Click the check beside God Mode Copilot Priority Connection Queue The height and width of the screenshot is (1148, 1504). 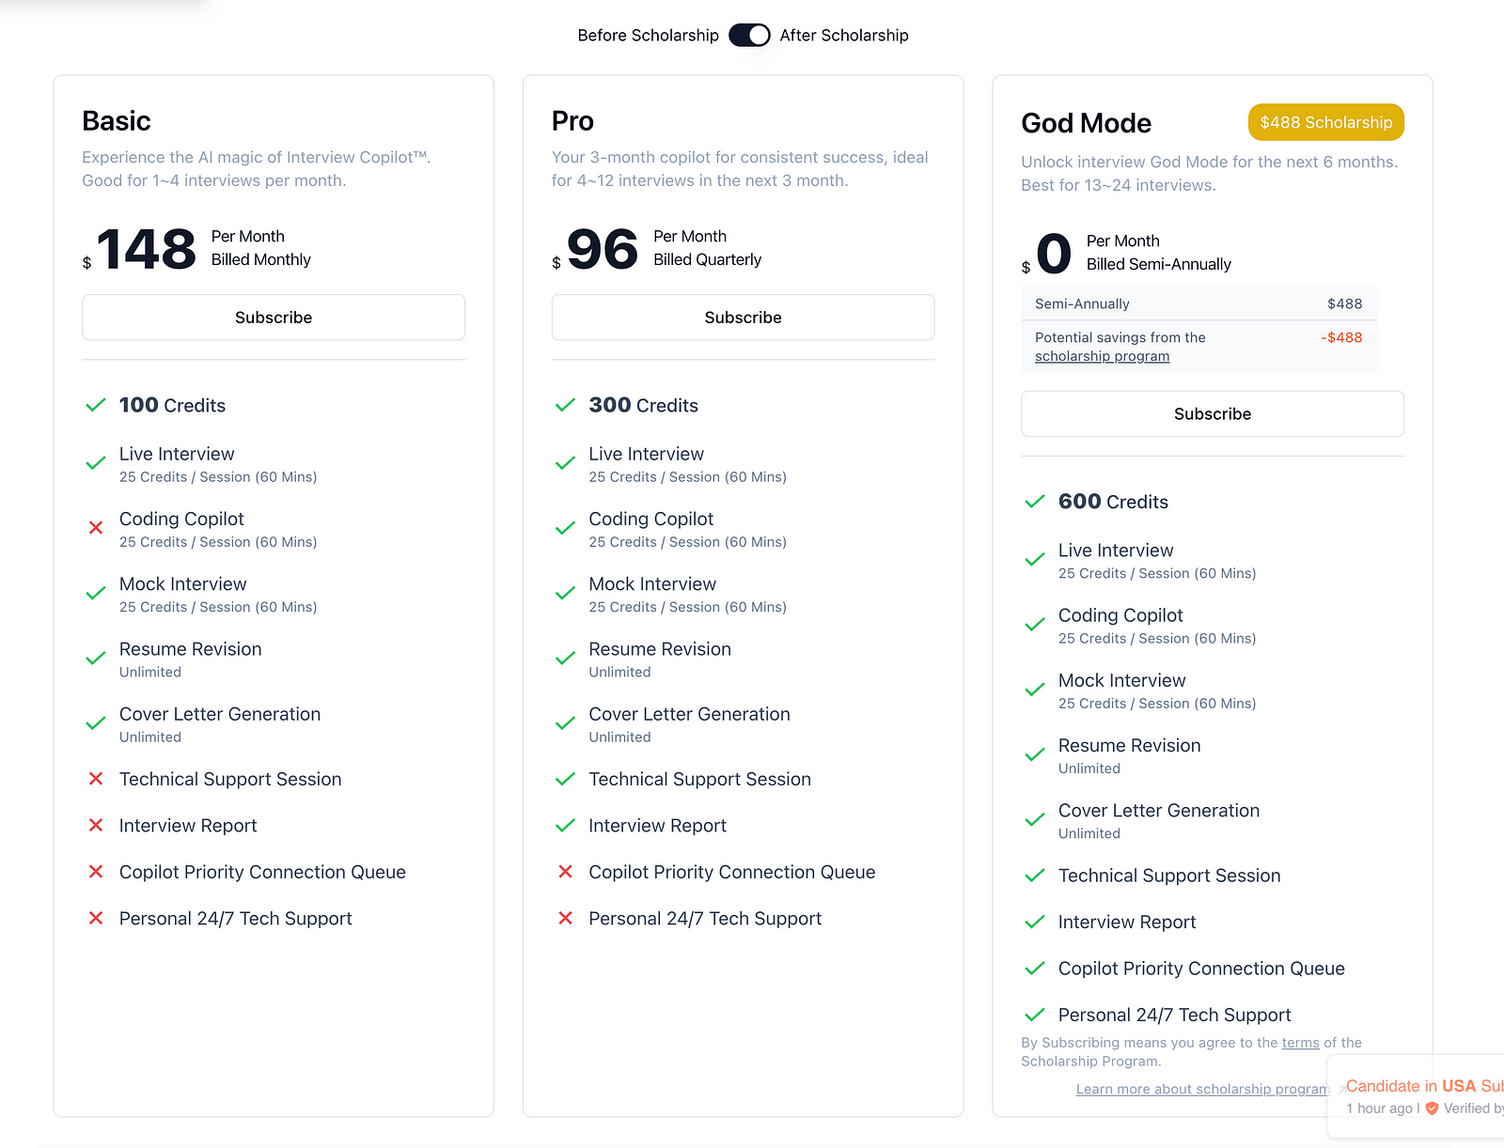coord(1035,969)
